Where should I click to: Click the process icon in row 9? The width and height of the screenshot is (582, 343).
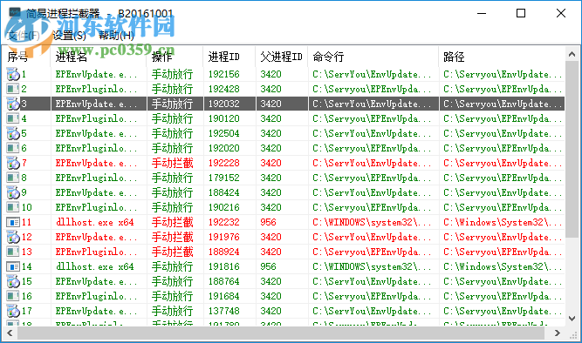point(13,192)
